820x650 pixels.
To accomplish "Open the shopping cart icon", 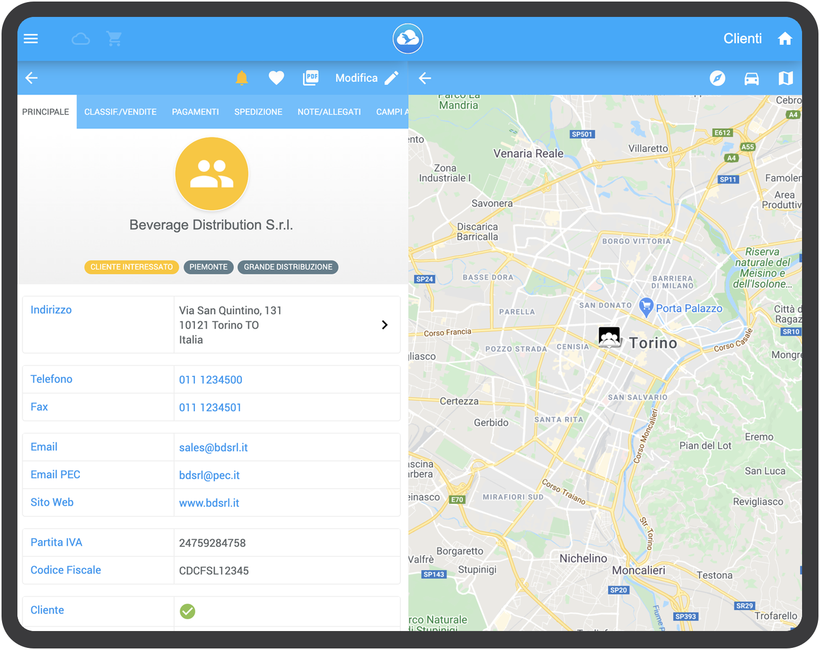I will [114, 38].
